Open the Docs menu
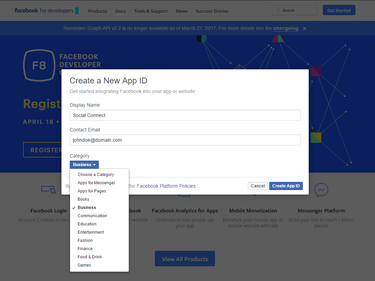 [121, 11]
